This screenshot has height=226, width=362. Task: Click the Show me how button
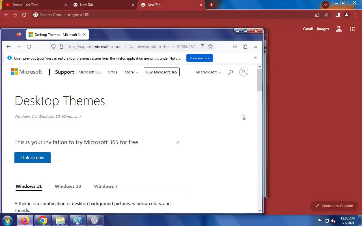[200, 58]
